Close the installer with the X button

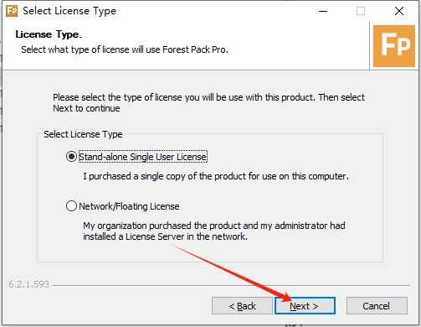[x=399, y=11]
